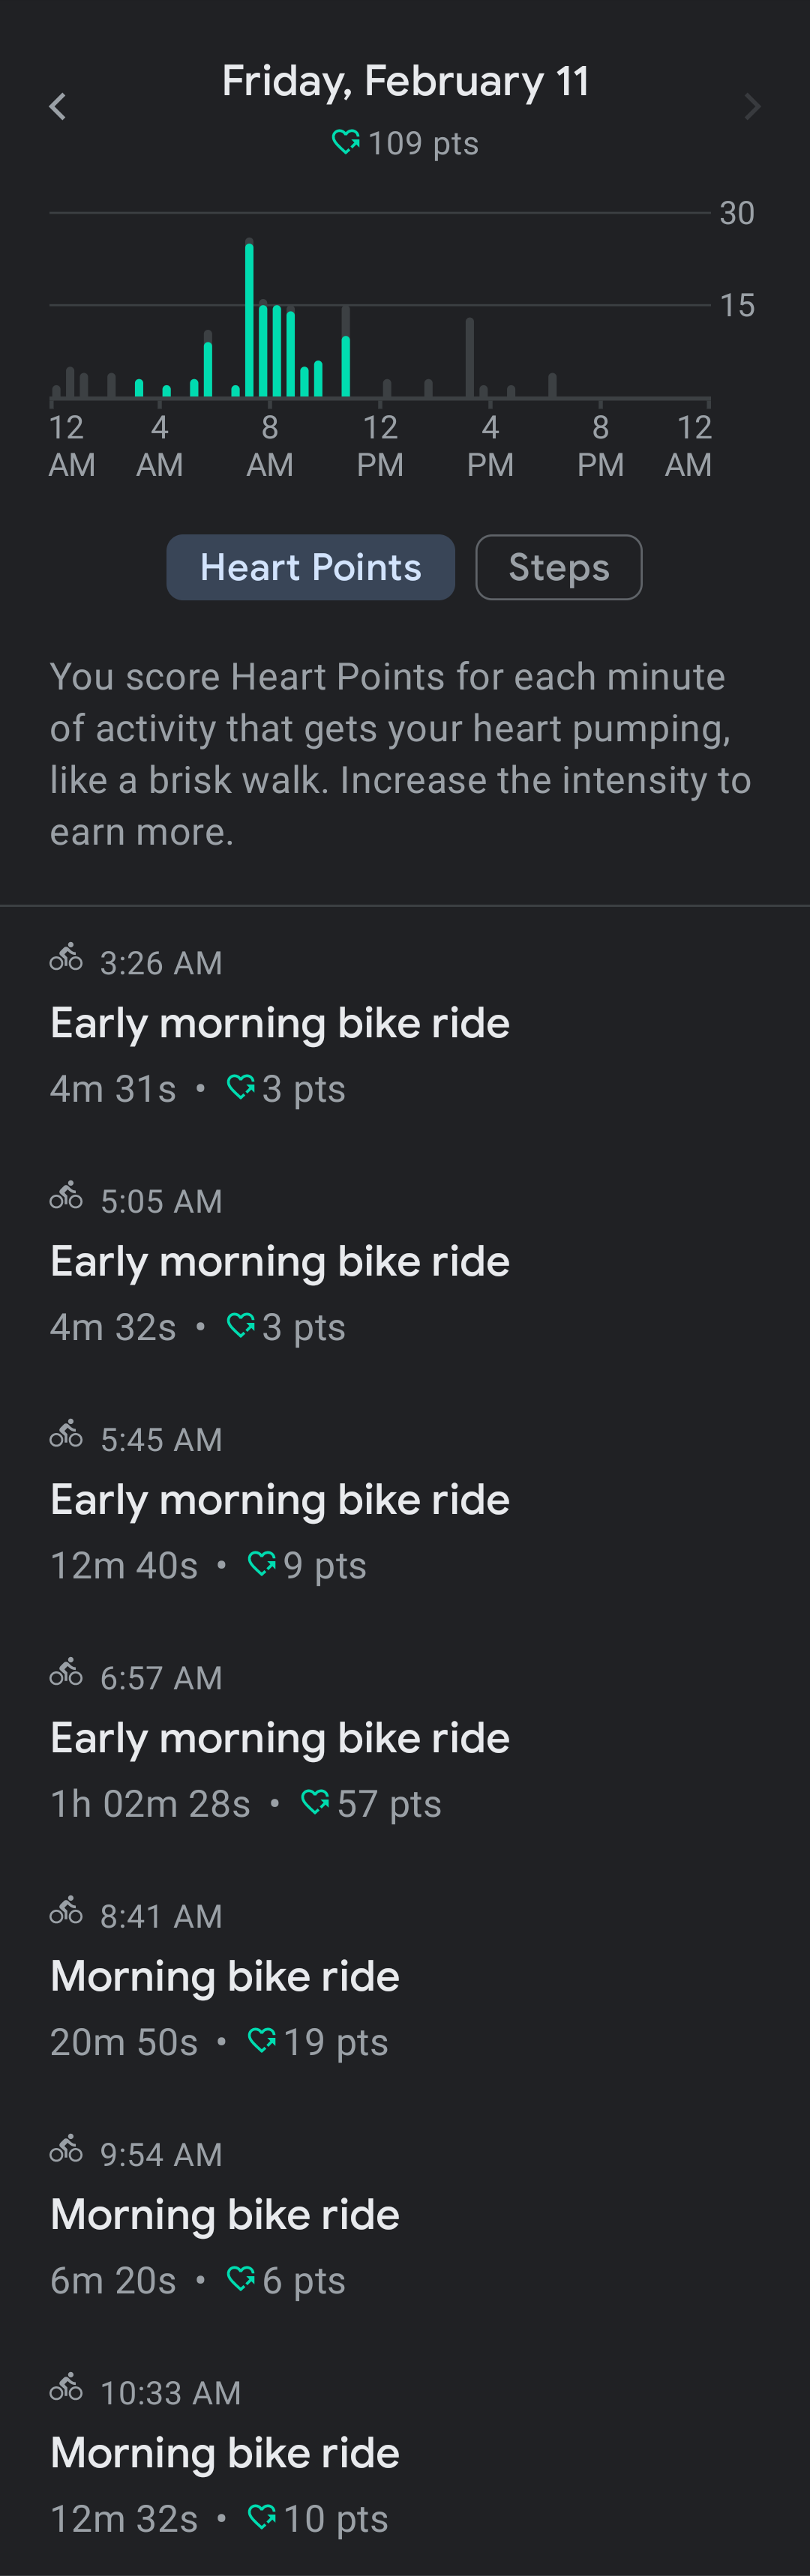Advance to the next day arrow
The image size is (810, 2576).
(x=753, y=107)
